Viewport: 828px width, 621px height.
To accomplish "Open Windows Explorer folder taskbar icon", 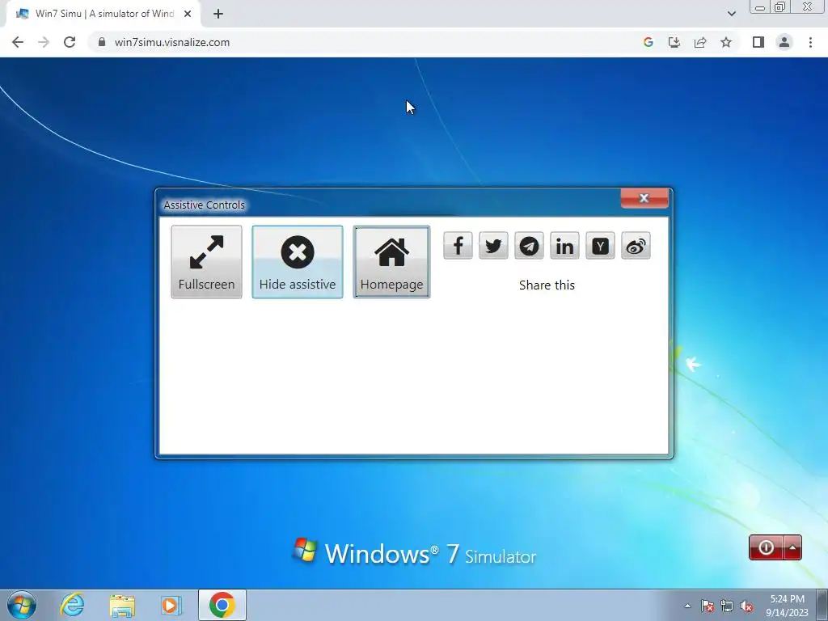I will pyautogui.click(x=122, y=605).
